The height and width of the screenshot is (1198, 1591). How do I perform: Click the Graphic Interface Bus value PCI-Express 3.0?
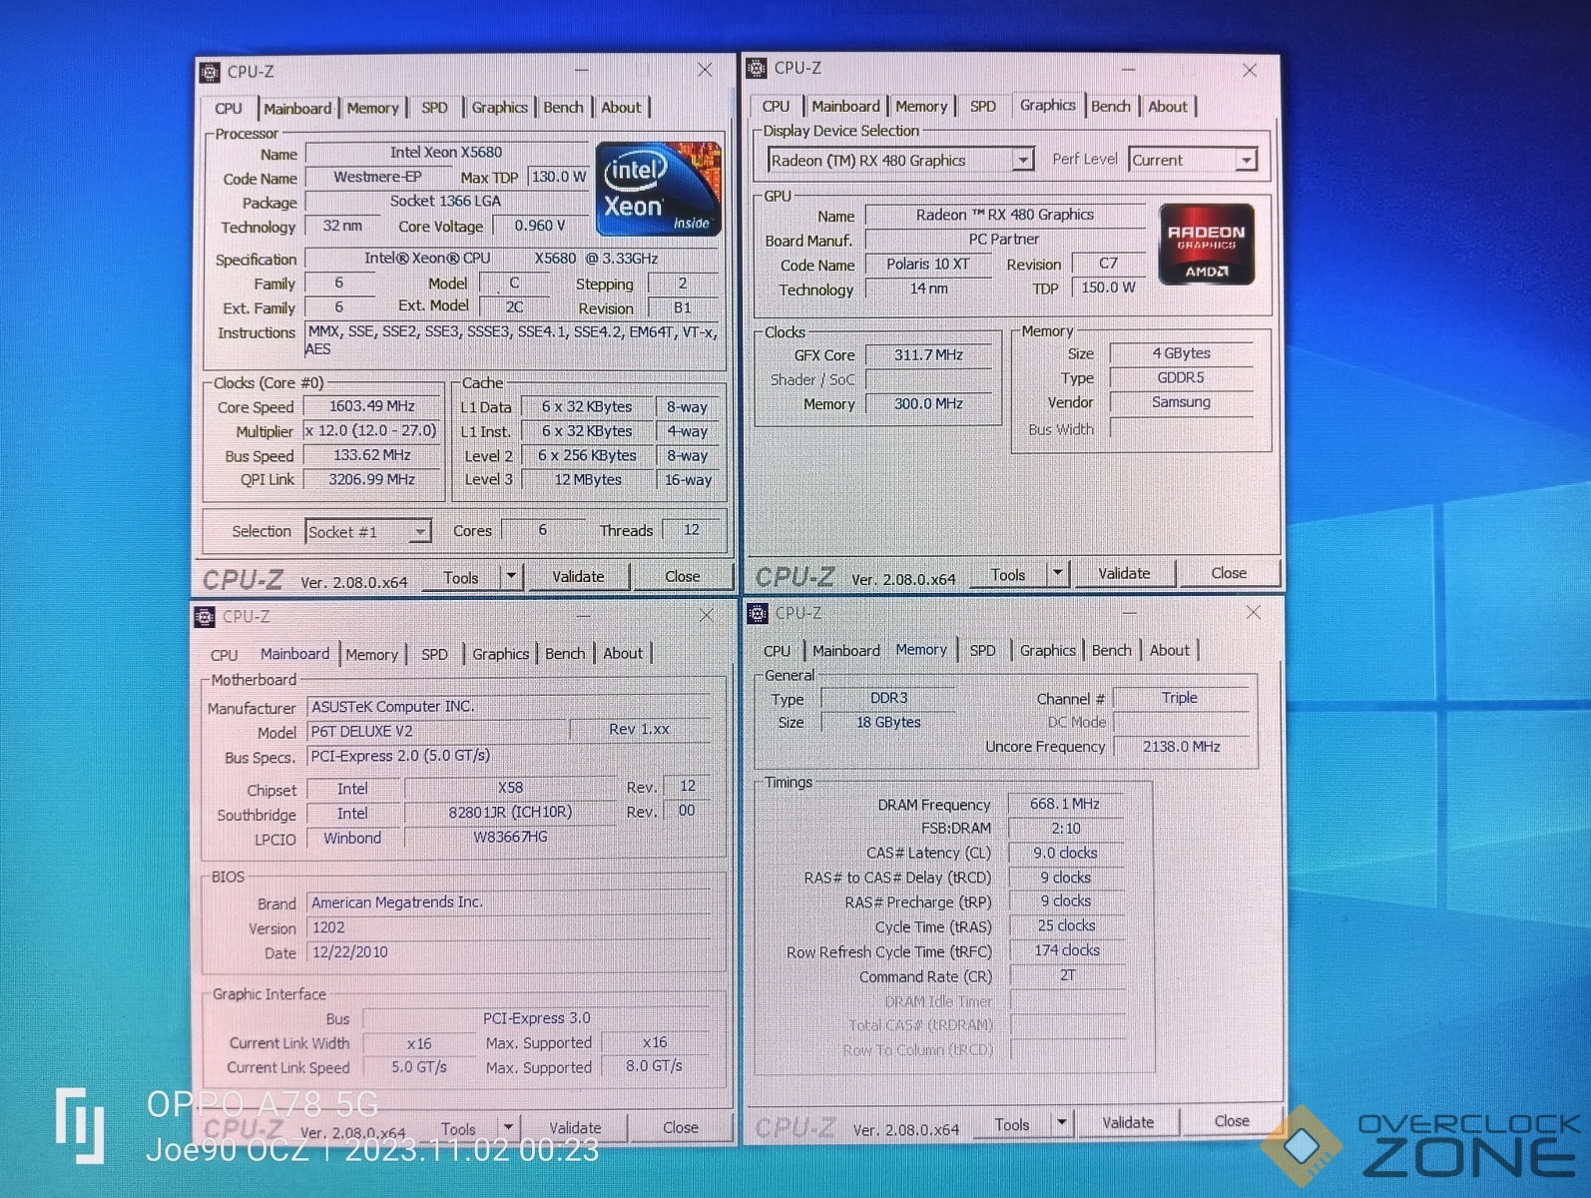pyautogui.click(x=537, y=1018)
